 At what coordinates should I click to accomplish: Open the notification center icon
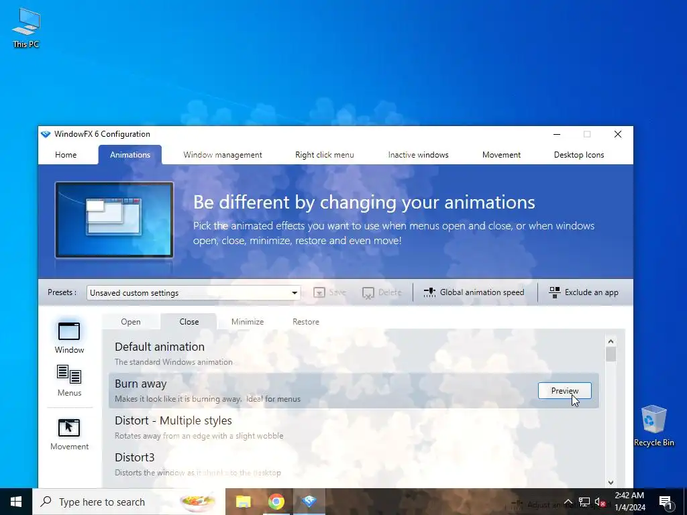[x=665, y=502]
